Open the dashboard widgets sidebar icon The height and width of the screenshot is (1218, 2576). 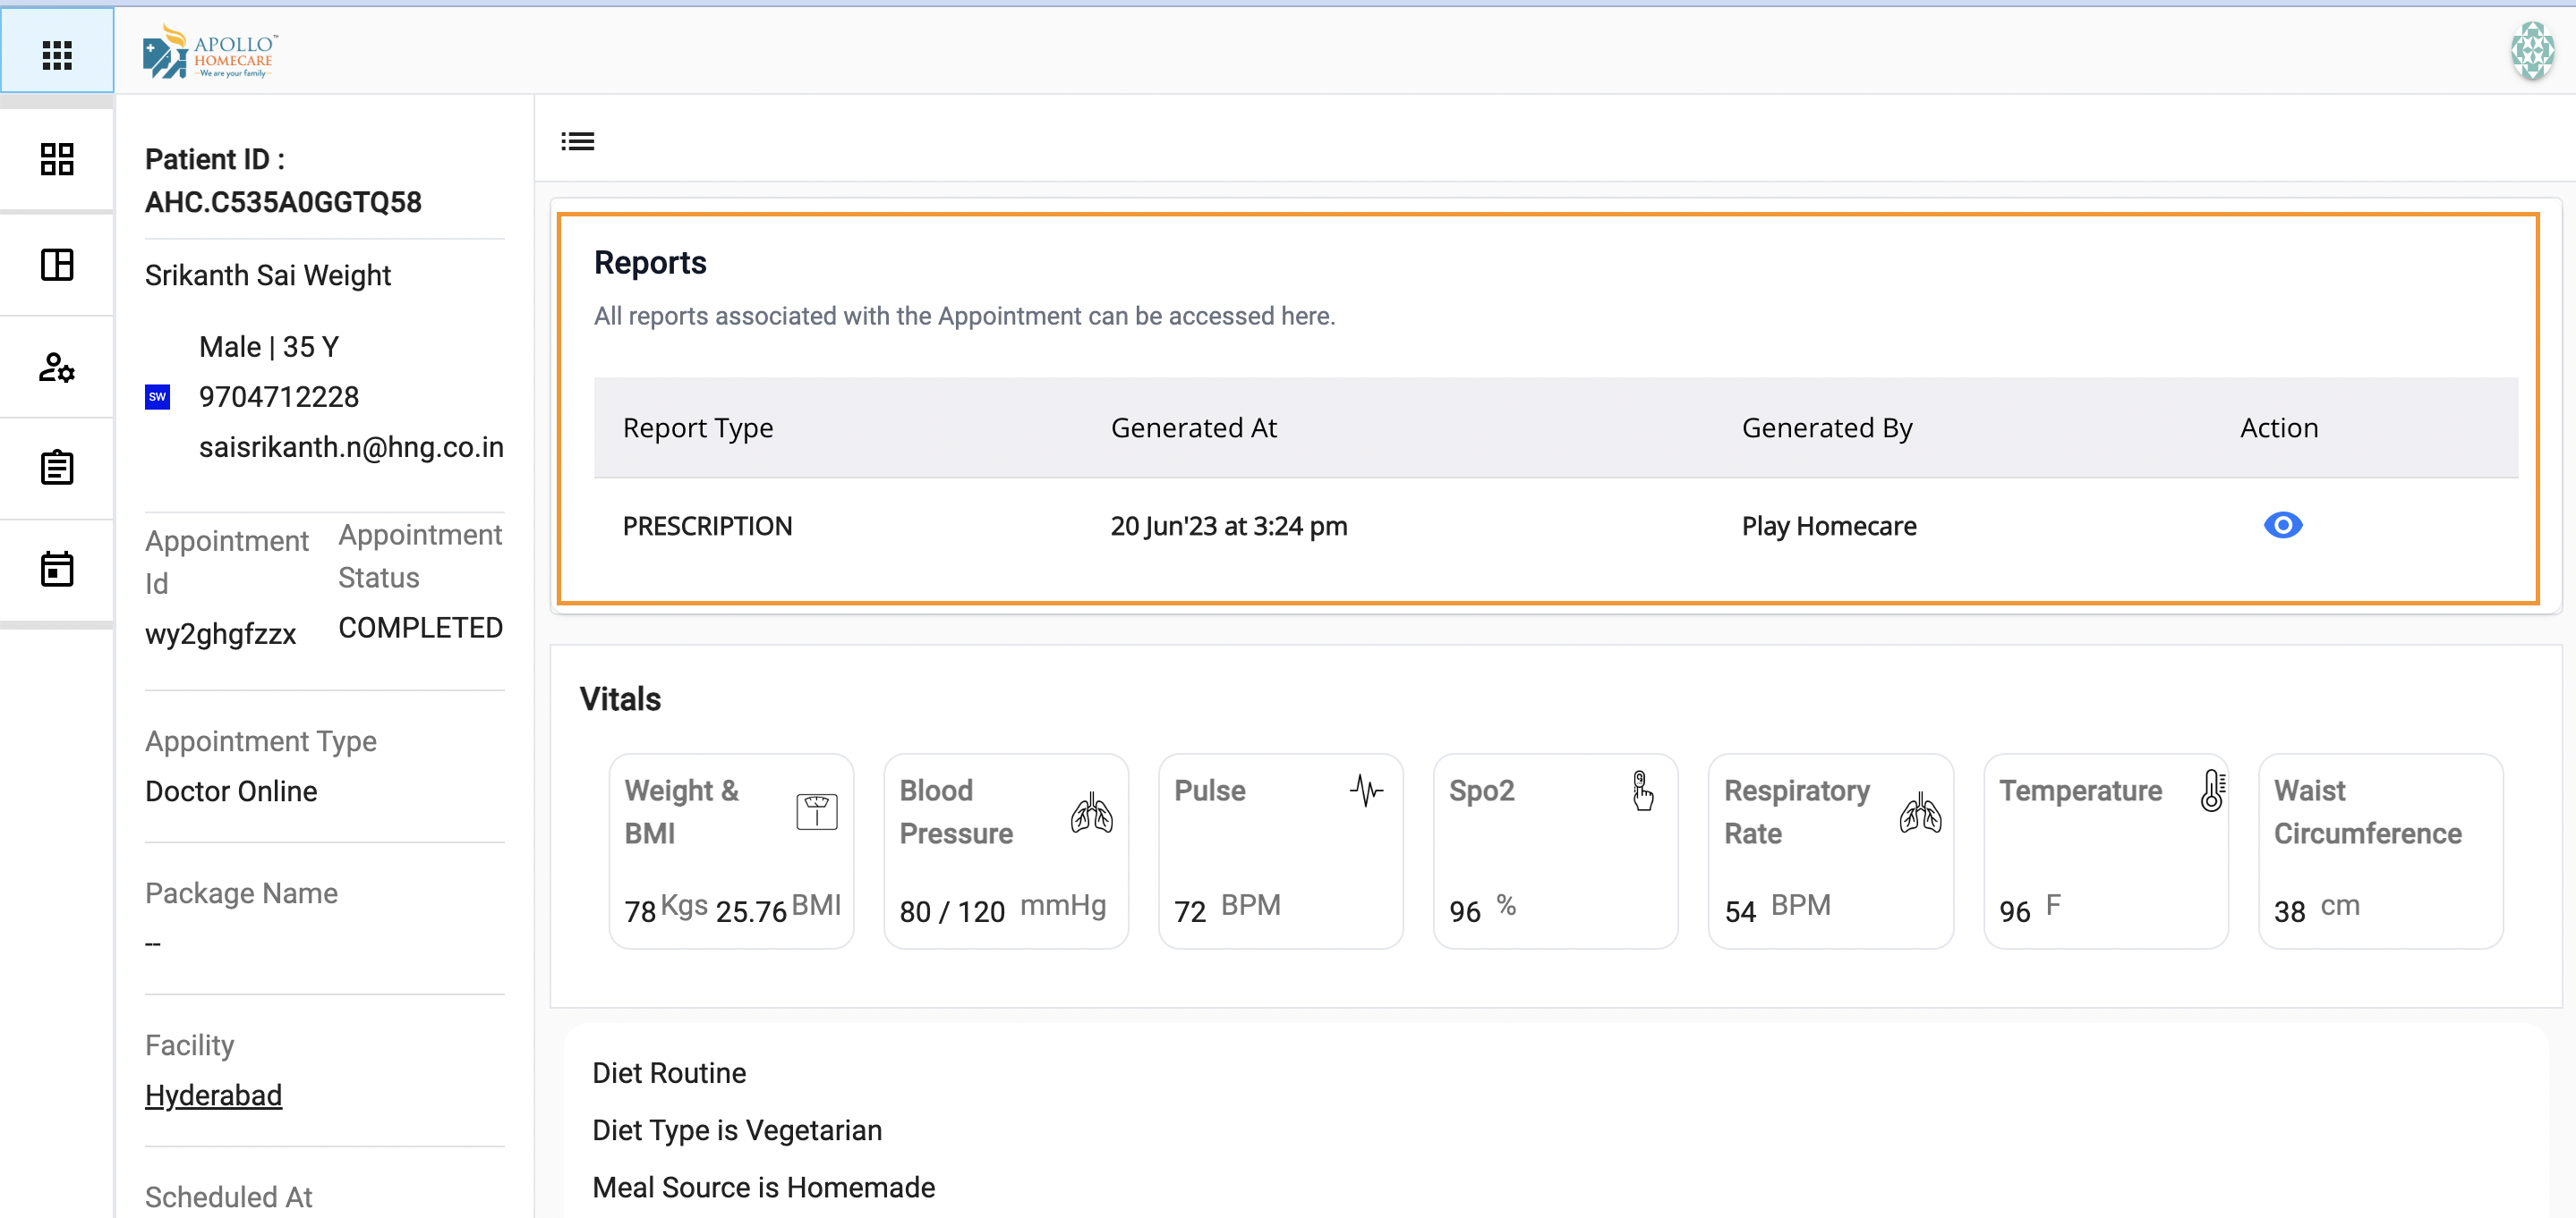(x=57, y=159)
